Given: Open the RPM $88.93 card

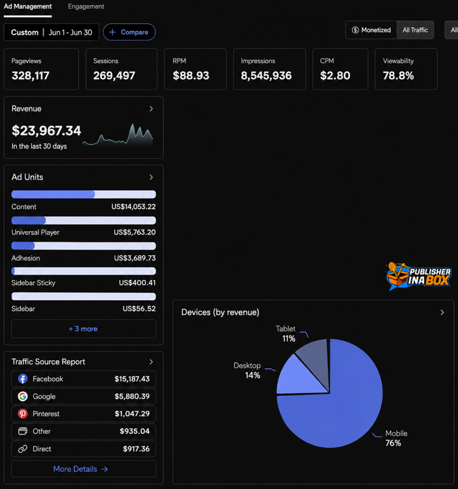Looking at the screenshot, I should point(195,69).
